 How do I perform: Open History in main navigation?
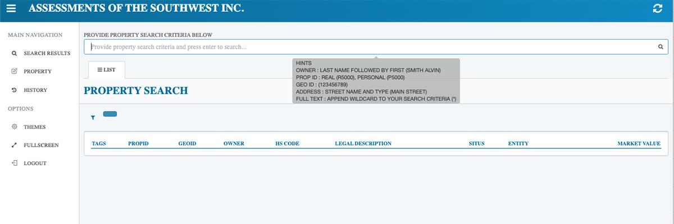[35, 90]
